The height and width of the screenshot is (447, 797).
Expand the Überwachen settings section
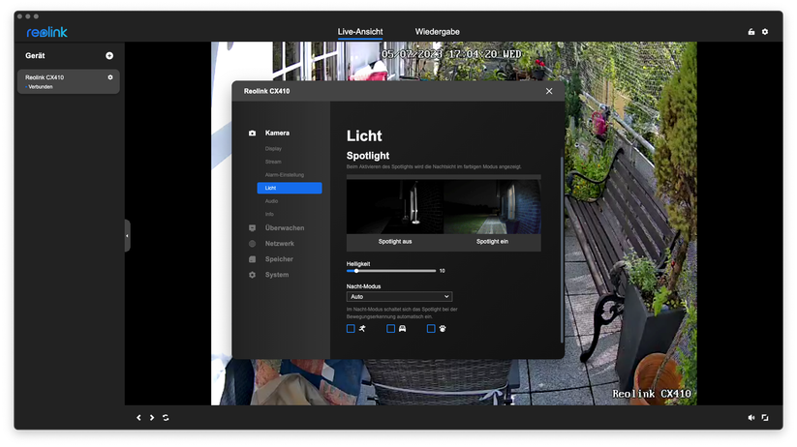point(284,228)
